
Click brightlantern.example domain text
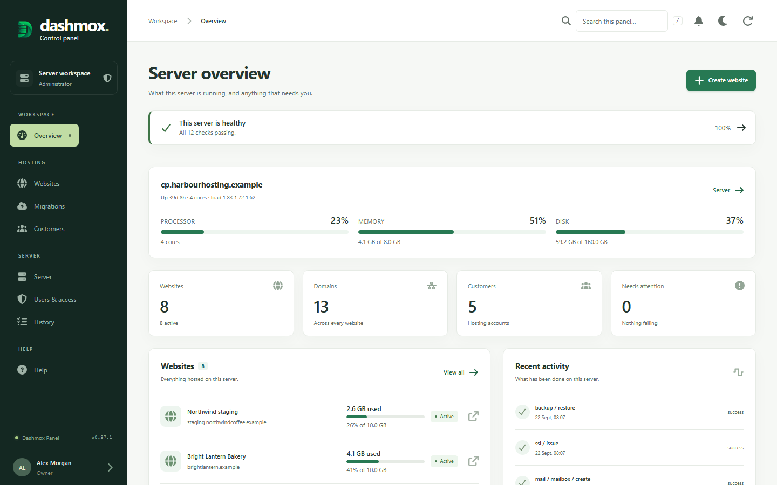click(x=213, y=467)
